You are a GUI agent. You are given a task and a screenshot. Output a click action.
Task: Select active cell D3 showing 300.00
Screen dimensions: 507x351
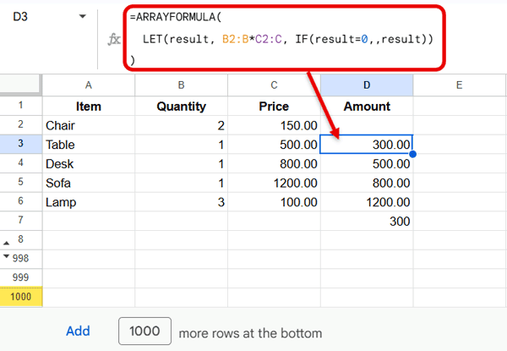(x=367, y=145)
